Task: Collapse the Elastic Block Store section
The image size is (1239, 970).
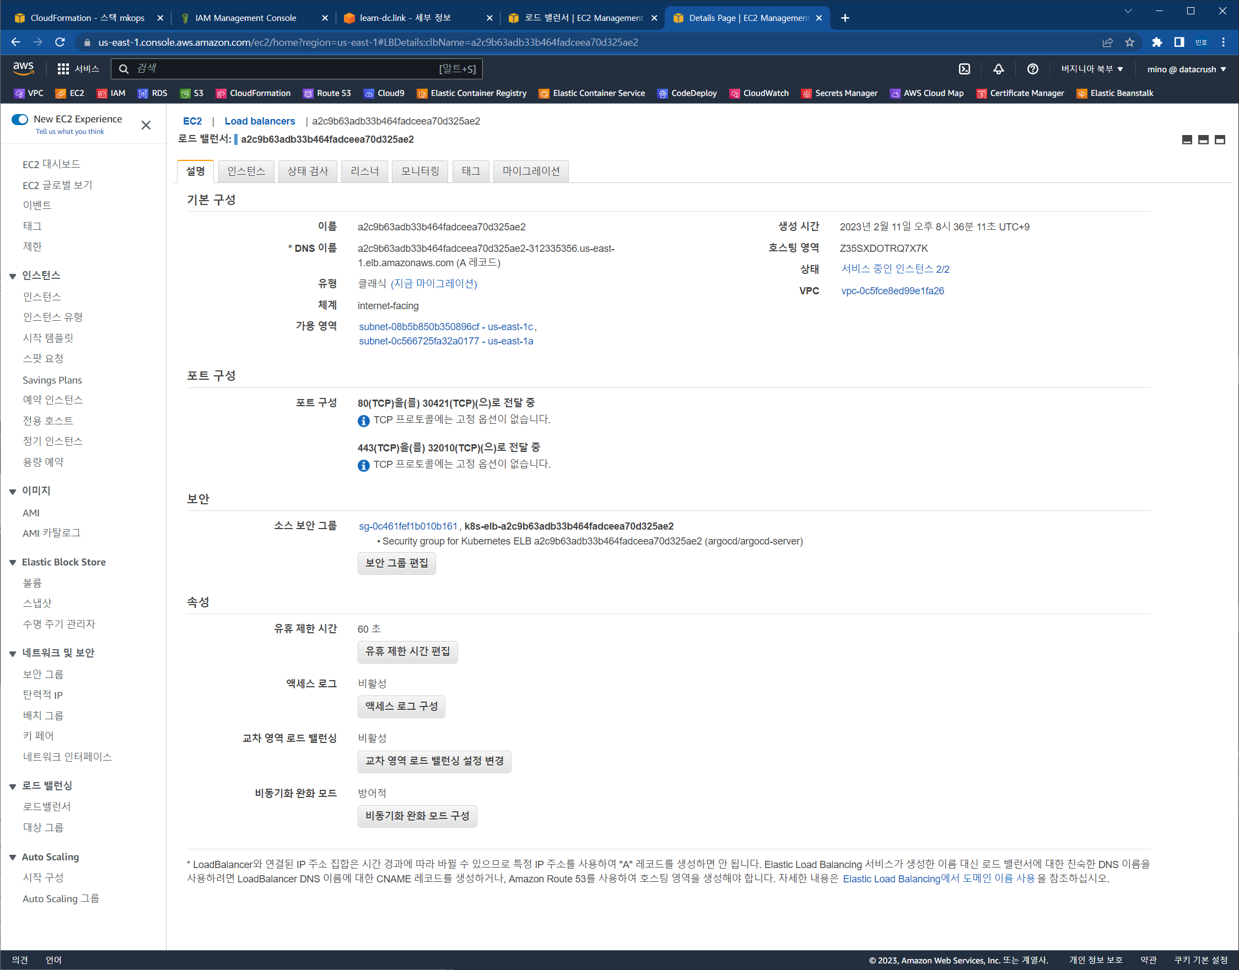Action: (x=13, y=562)
